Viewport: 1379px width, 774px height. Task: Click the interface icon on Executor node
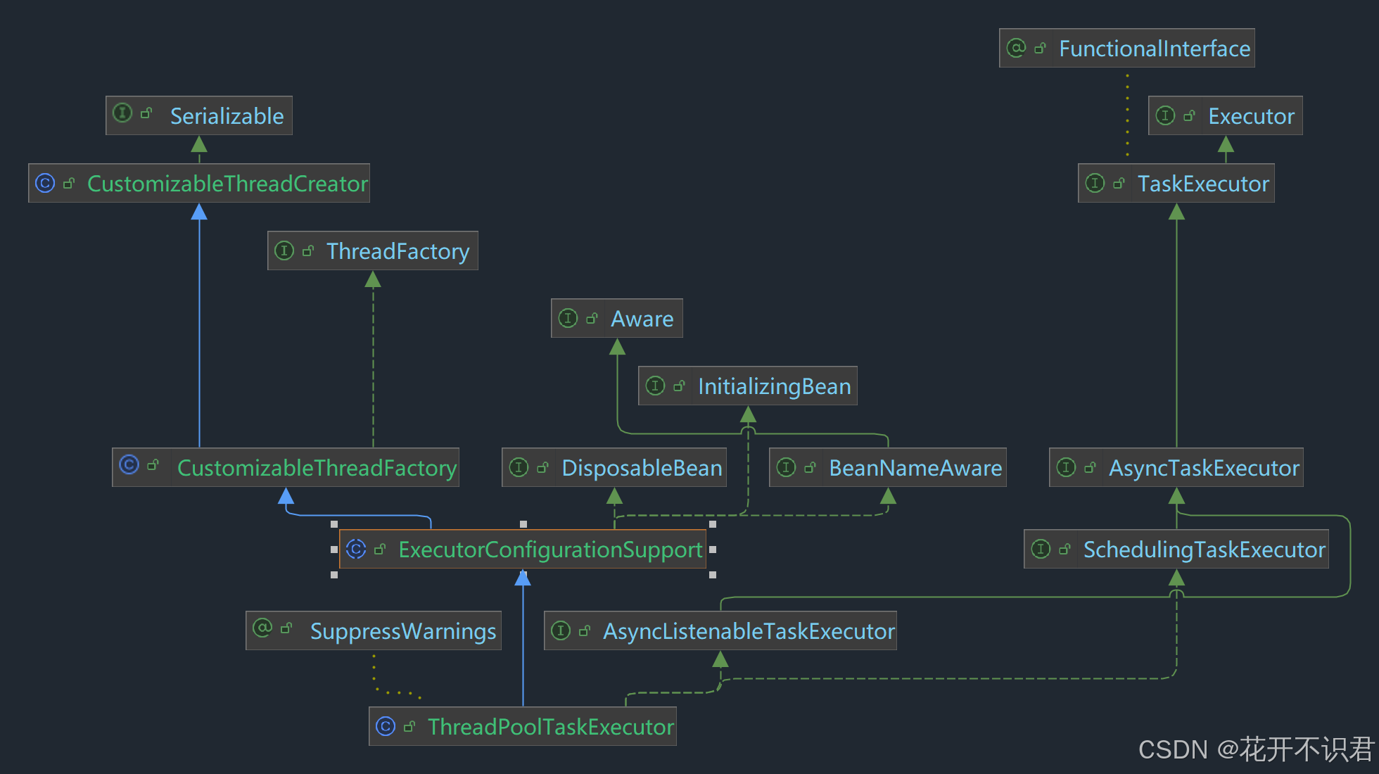tap(1165, 115)
